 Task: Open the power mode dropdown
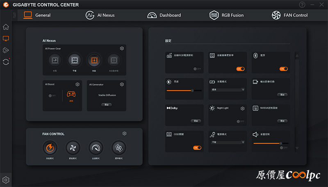point(228,142)
